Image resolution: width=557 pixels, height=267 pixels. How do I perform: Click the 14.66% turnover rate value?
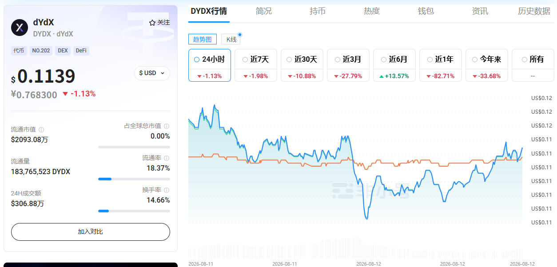point(158,200)
